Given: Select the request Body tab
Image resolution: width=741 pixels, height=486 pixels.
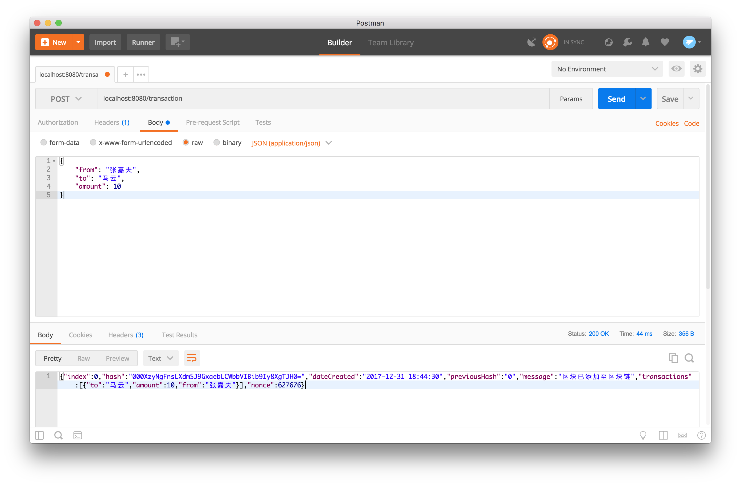Looking at the screenshot, I should coord(158,122).
